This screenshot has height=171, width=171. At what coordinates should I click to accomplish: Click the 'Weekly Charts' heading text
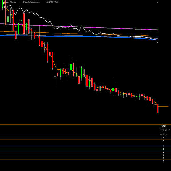point(10,2)
